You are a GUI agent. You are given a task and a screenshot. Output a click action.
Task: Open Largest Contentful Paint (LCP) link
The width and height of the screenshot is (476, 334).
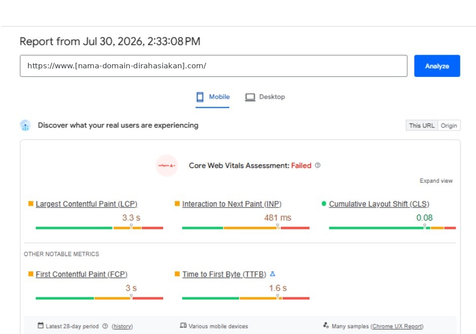click(x=87, y=204)
